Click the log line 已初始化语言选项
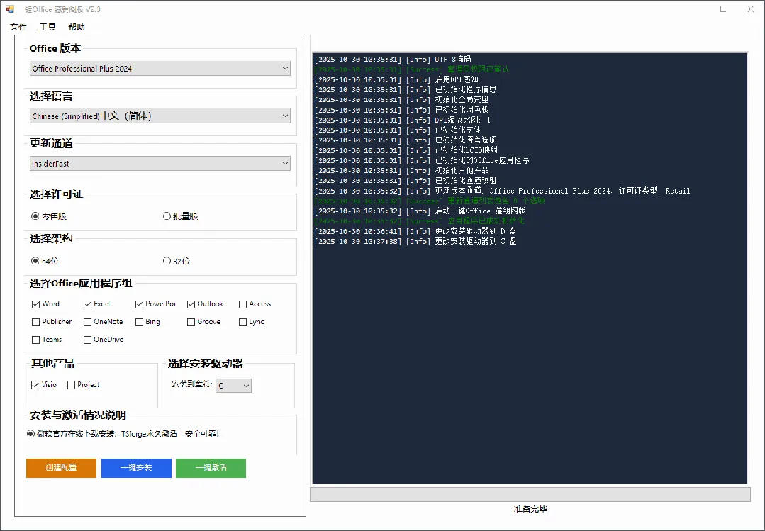 click(x=406, y=140)
